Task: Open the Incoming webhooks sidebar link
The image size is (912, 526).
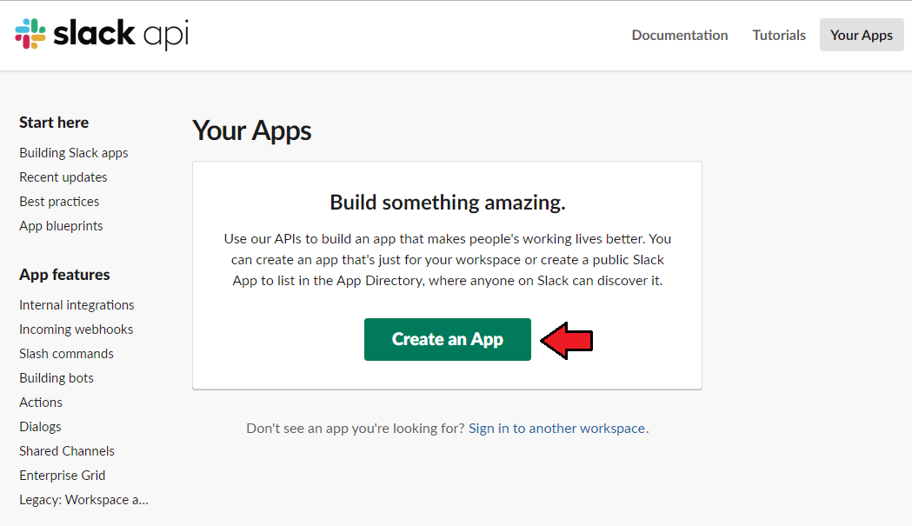Action: tap(76, 330)
